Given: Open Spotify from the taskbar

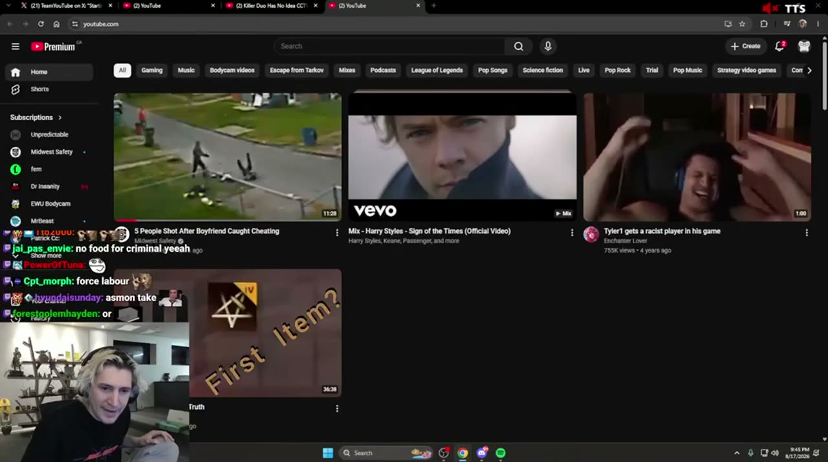Looking at the screenshot, I should pos(501,453).
